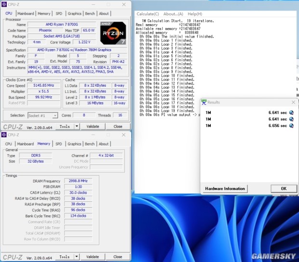Viewport: 299px width, 262px height.
Task: Click the Core Speed value 5145.85 MHz
Action: [x=44, y=86]
